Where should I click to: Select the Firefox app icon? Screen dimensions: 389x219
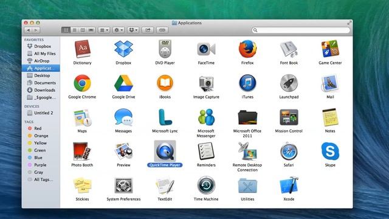coord(247,49)
